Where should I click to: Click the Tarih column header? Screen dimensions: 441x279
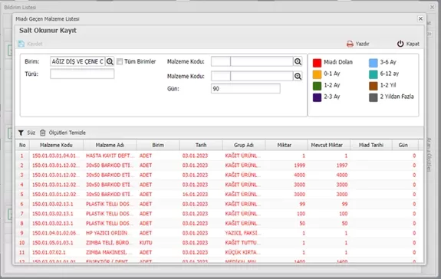(x=201, y=146)
